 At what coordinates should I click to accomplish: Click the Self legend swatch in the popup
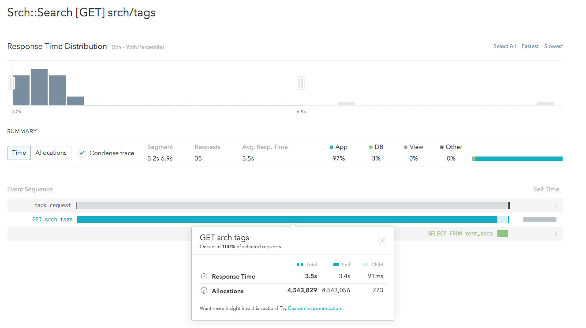(x=336, y=265)
